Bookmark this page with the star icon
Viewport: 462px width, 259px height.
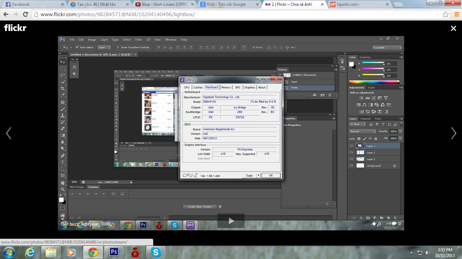(446, 15)
